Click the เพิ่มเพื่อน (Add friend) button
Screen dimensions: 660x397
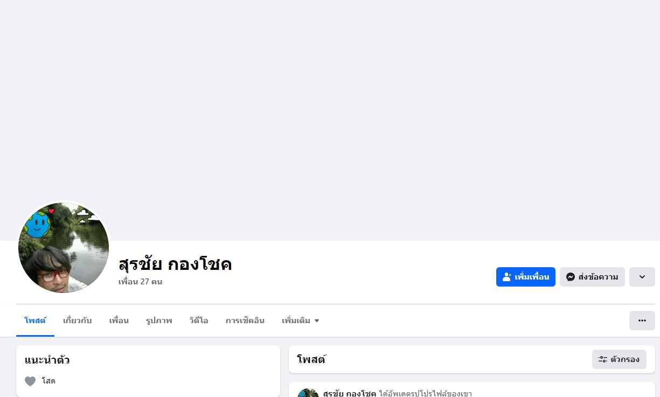[x=525, y=277]
